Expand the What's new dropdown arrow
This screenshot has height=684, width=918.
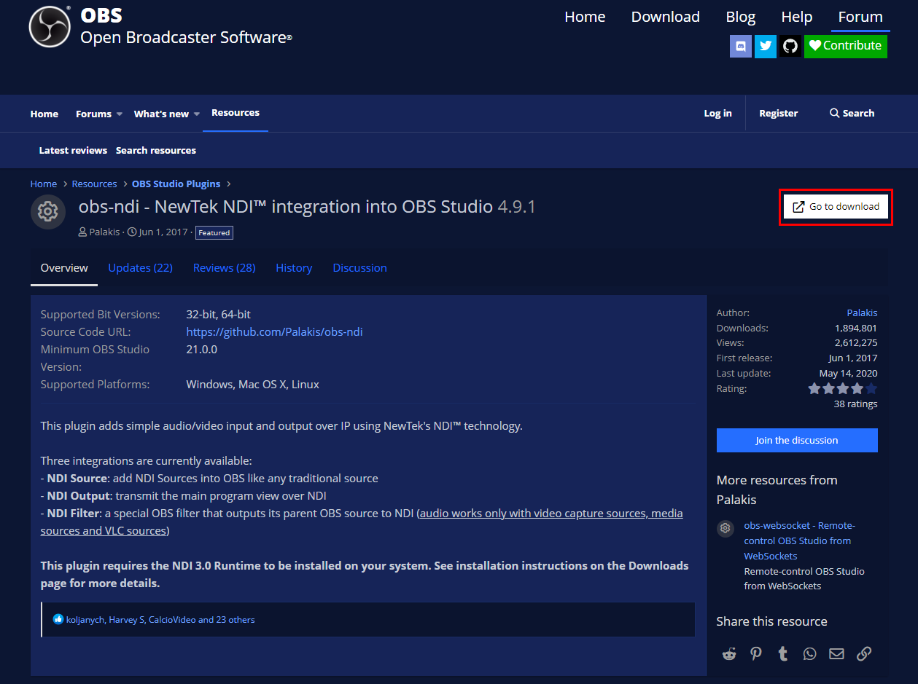point(196,114)
